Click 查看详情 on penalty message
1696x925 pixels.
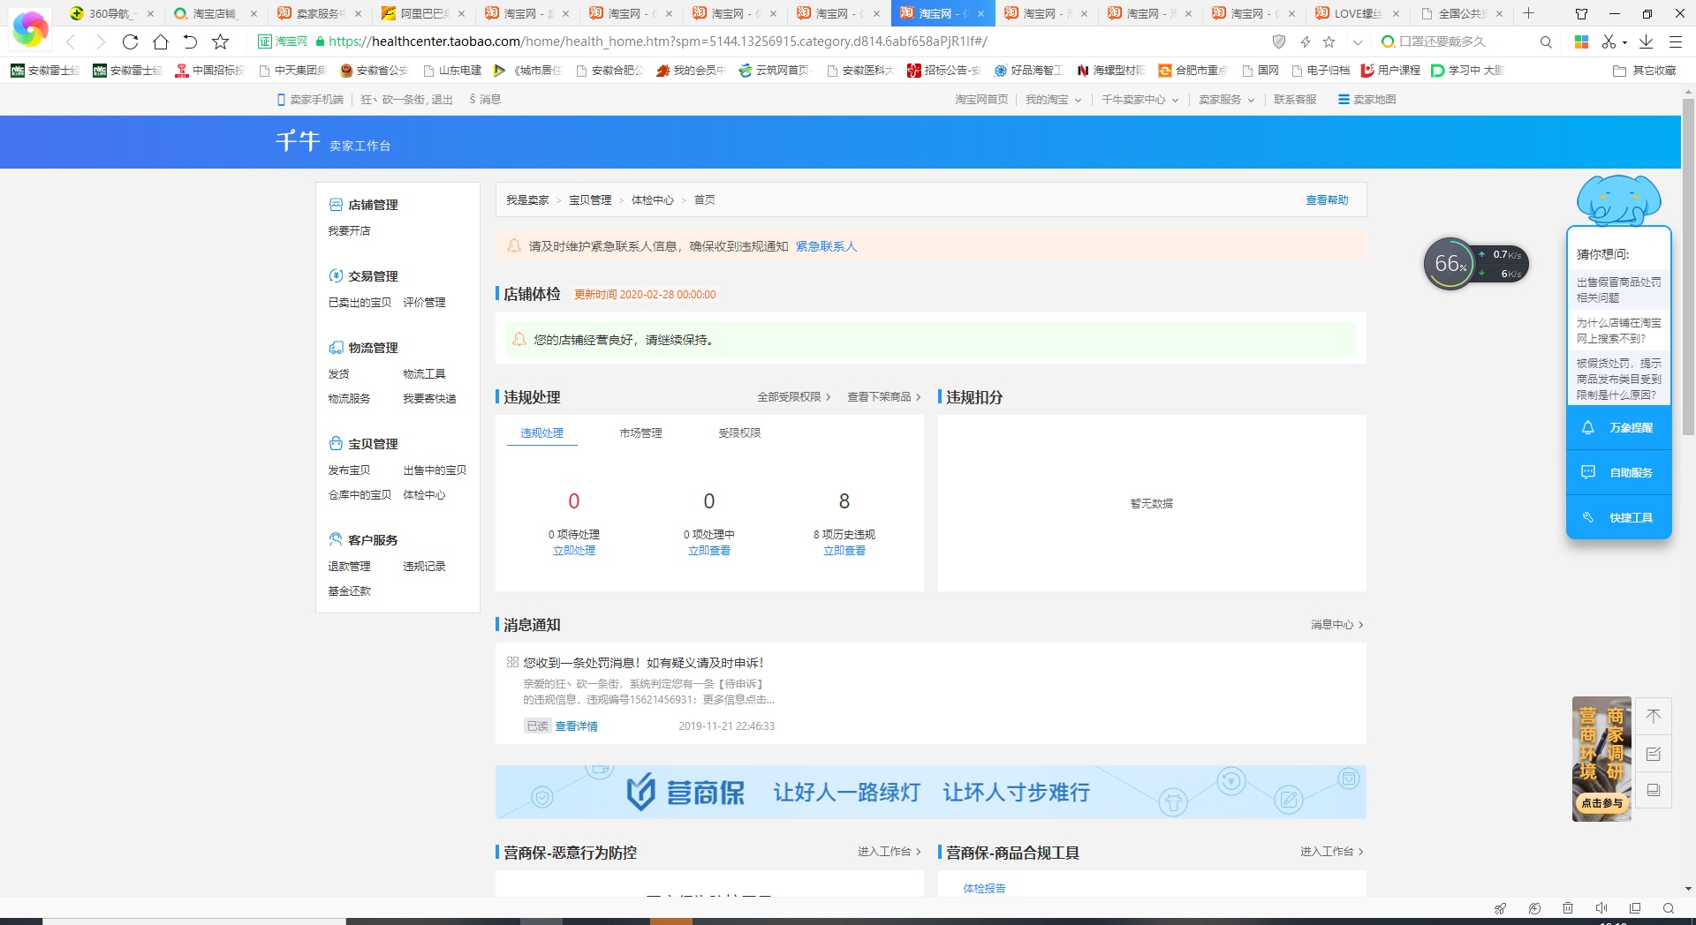pos(576,726)
